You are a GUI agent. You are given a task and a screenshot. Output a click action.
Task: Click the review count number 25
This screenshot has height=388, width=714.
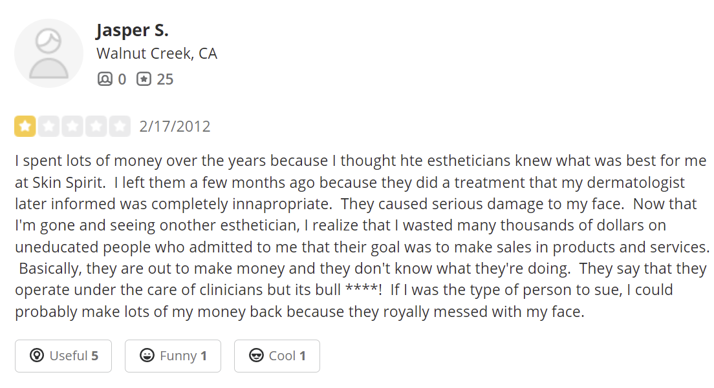(x=165, y=79)
